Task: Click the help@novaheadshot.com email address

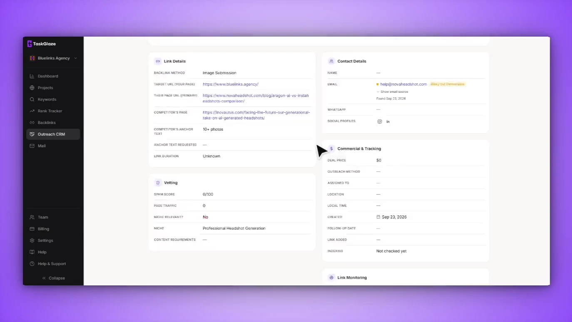Action: coord(403,84)
